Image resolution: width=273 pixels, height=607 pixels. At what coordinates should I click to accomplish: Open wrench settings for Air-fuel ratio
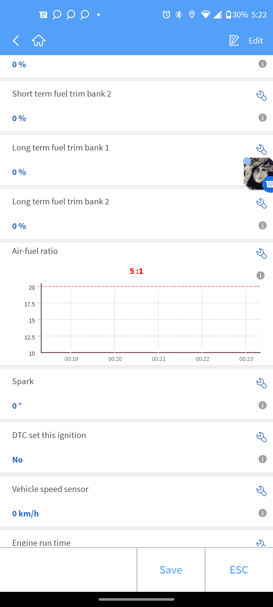click(261, 253)
